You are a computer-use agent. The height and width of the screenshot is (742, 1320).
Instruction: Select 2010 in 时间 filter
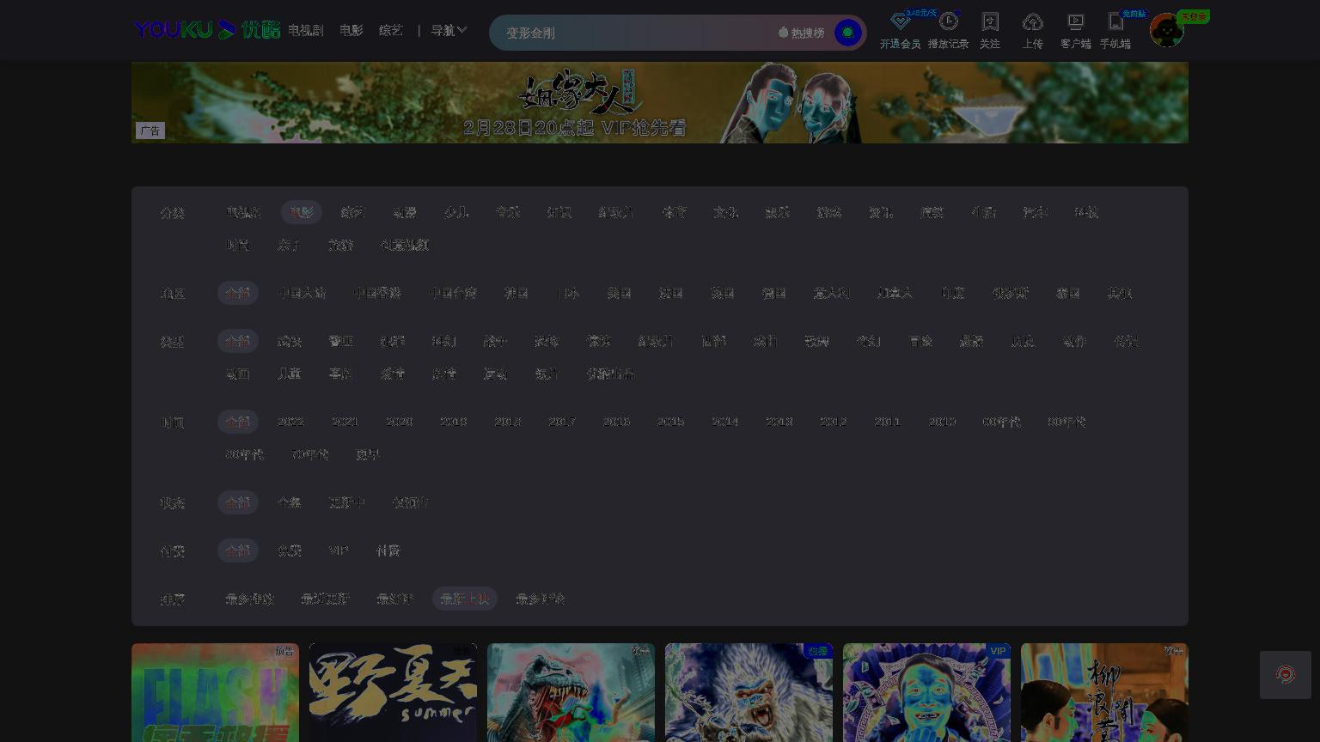(942, 422)
